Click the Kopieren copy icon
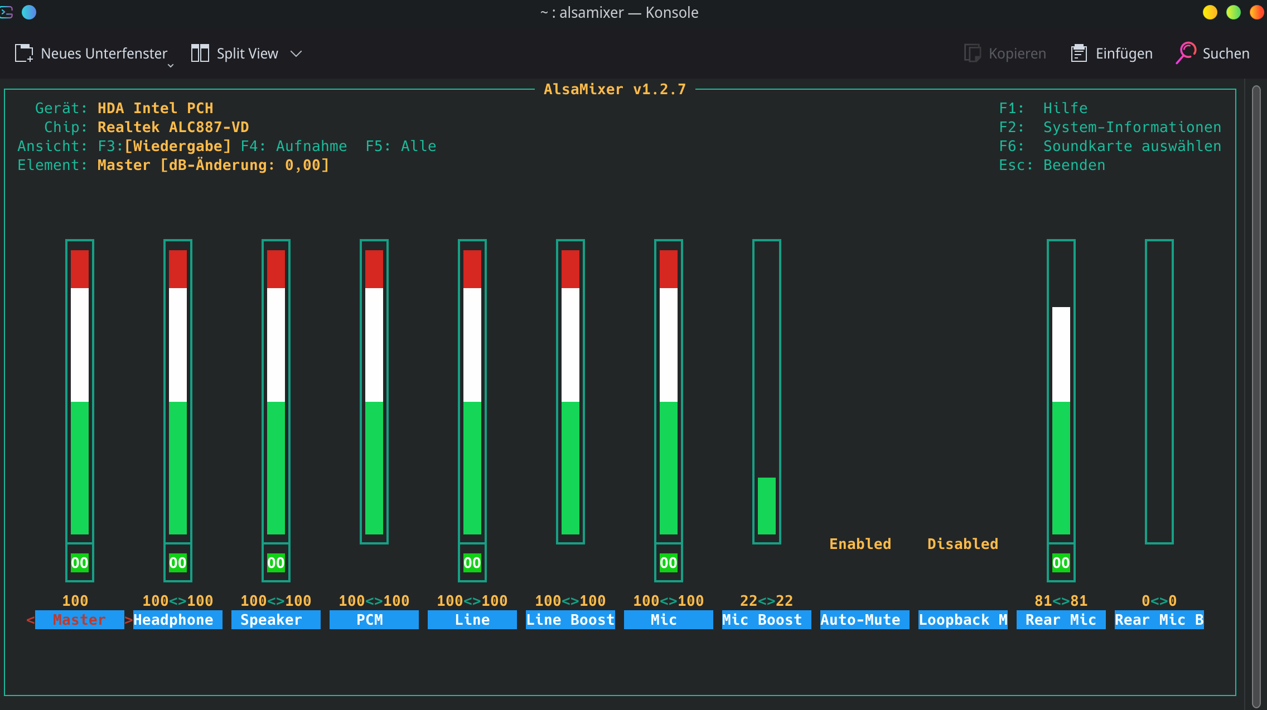The image size is (1267, 710). pyautogui.click(x=973, y=54)
